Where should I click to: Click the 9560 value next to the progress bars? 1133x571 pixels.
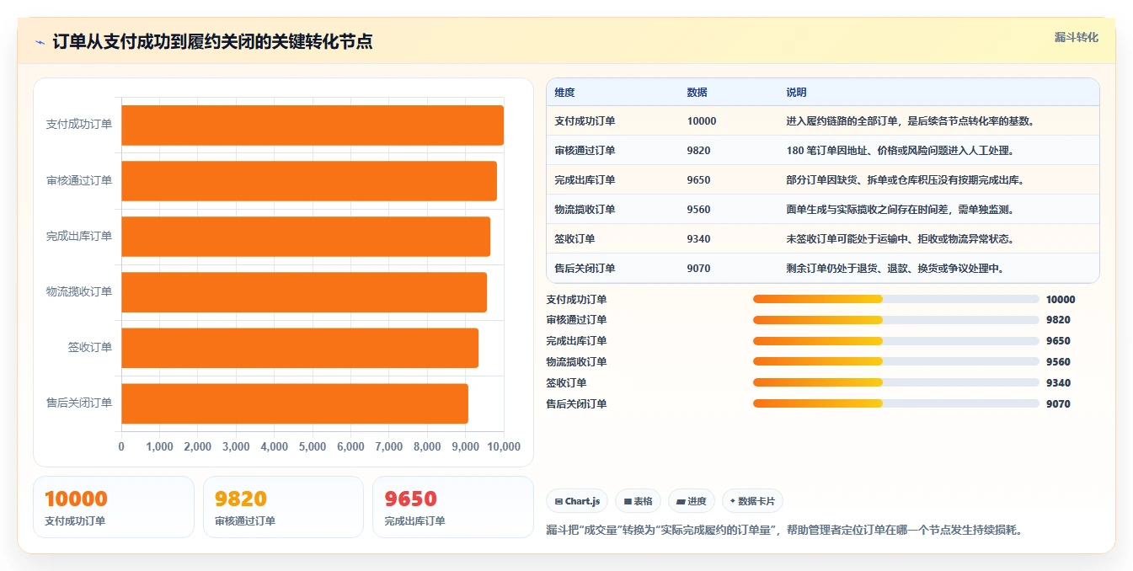tap(1058, 362)
